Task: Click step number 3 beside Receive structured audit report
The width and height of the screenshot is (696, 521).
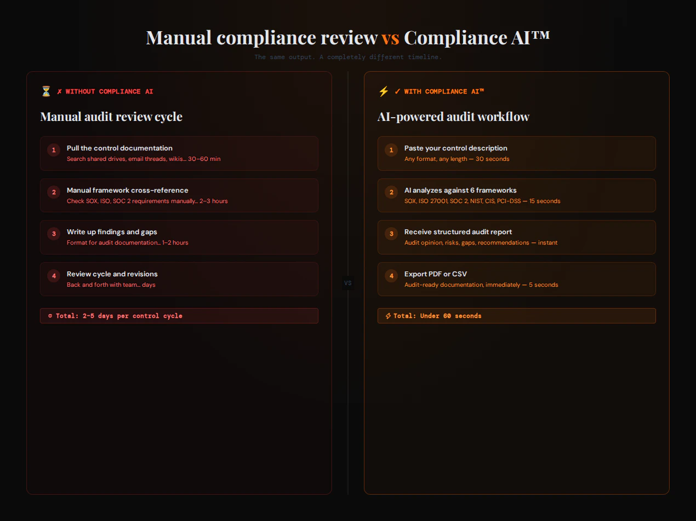Action: [391, 234]
